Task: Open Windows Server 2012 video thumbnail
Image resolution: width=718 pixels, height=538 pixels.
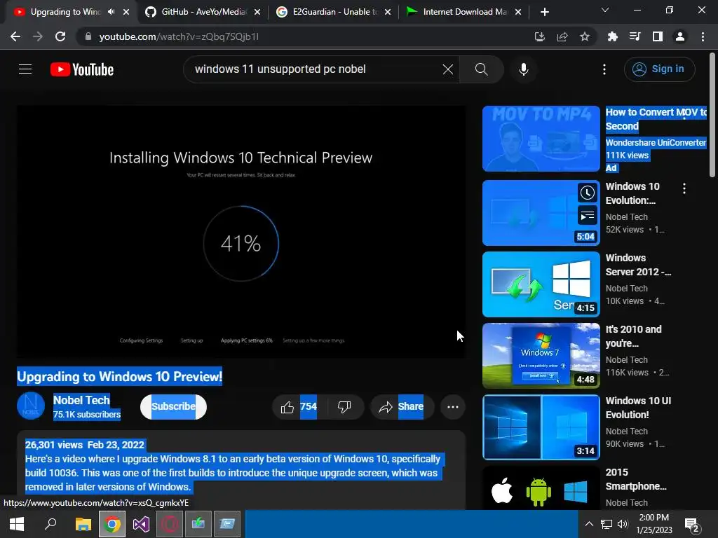Action: (x=541, y=284)
